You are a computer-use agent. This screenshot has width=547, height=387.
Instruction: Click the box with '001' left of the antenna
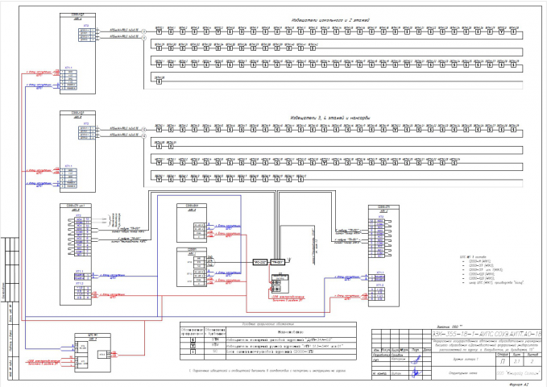pyautogui.click(x=277, y=262)
